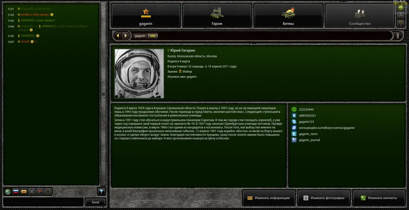Viewport: 409px width, 210px height.
Task: Click the chat panel vertical scrollbar handle
Action: pyautogui.click(x=103, y=94)
